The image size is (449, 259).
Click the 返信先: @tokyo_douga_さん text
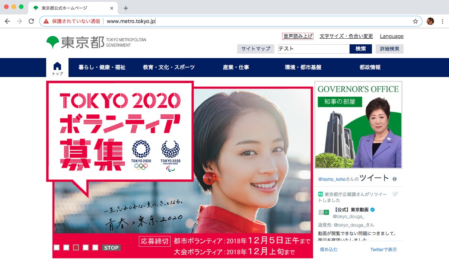pyautogui.click(x=346, y=225)
